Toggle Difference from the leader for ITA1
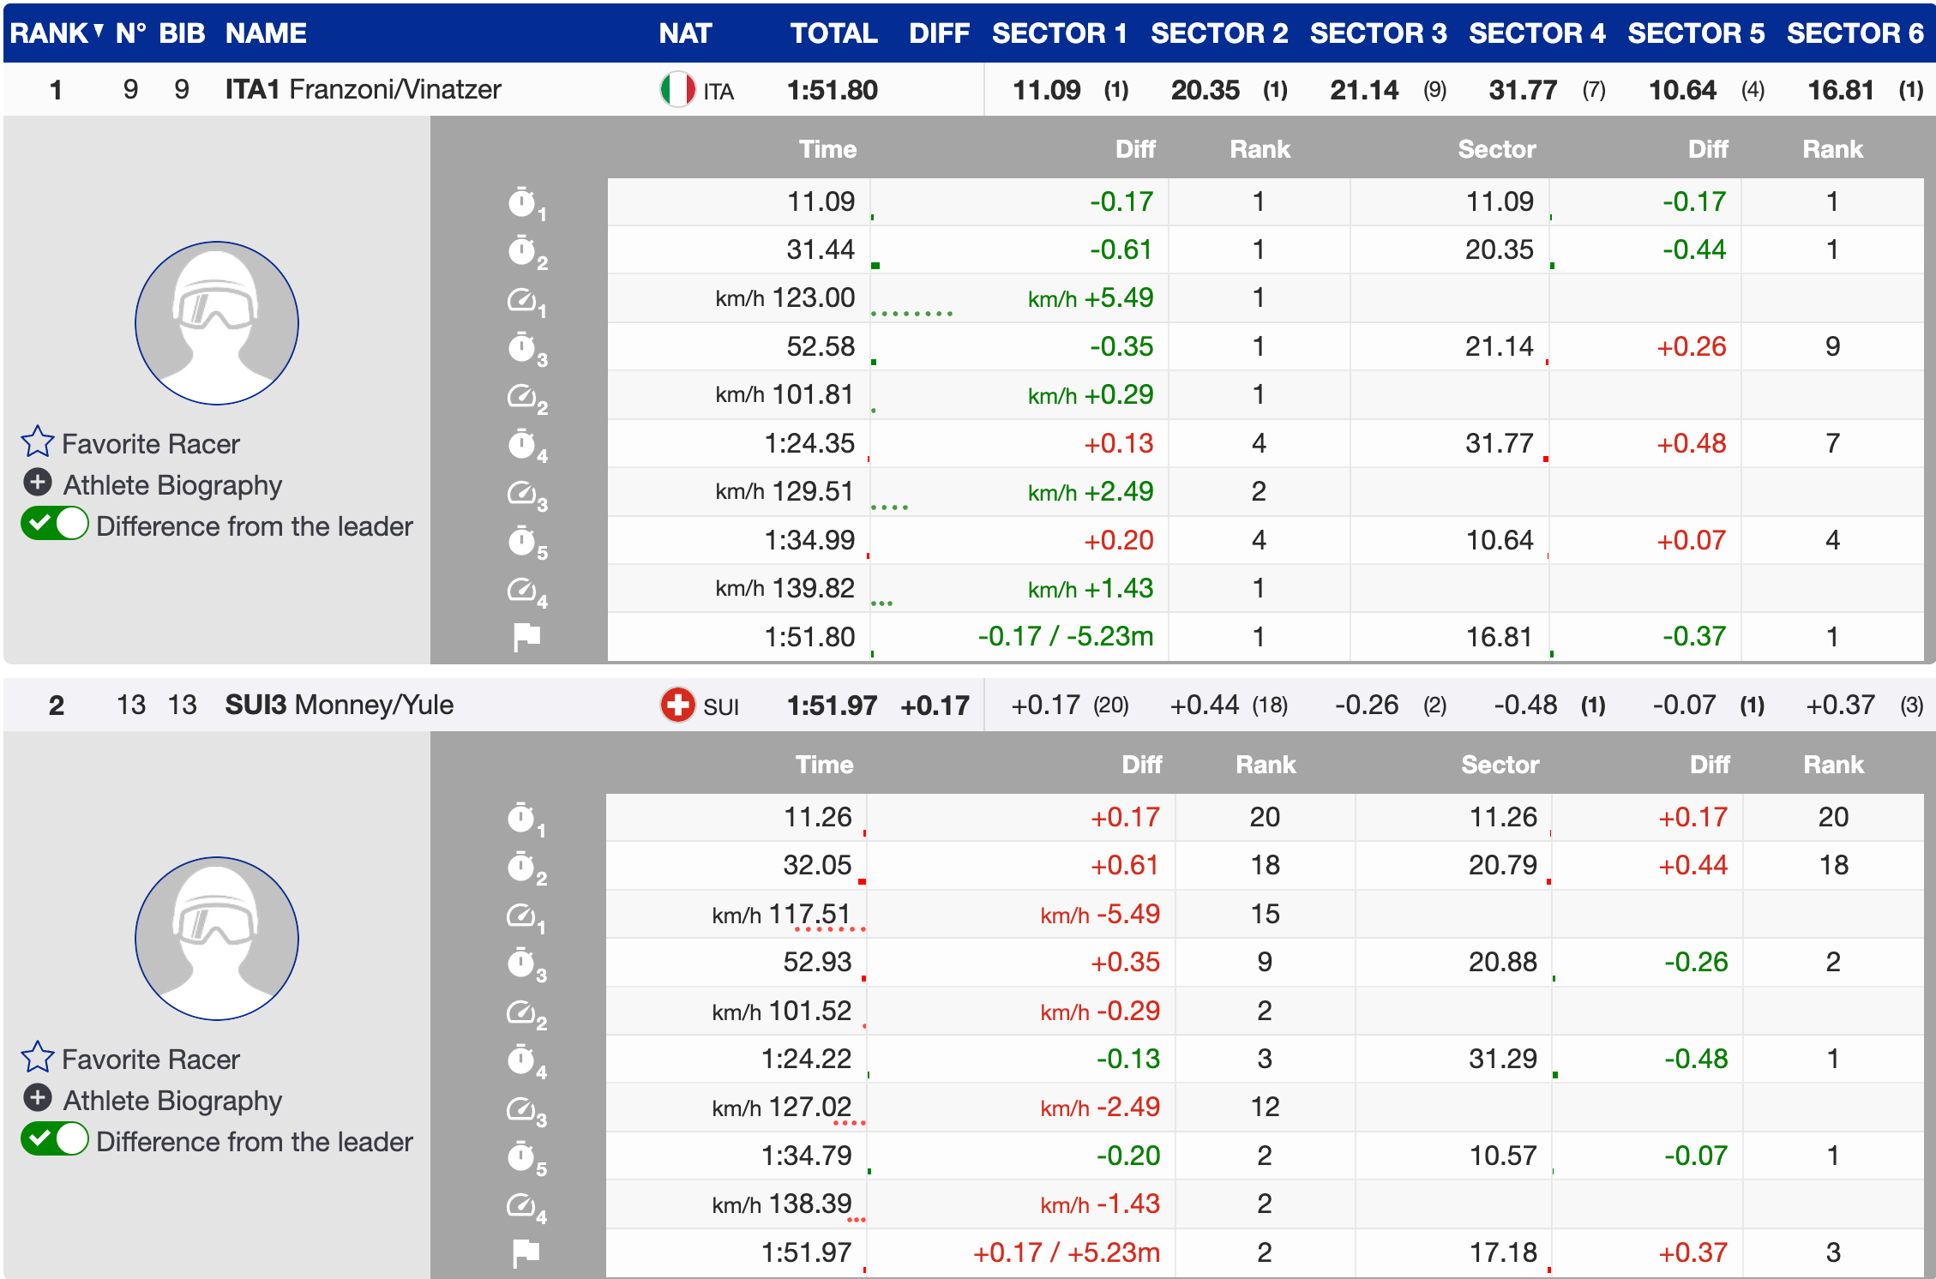 [x=55, y=524]
